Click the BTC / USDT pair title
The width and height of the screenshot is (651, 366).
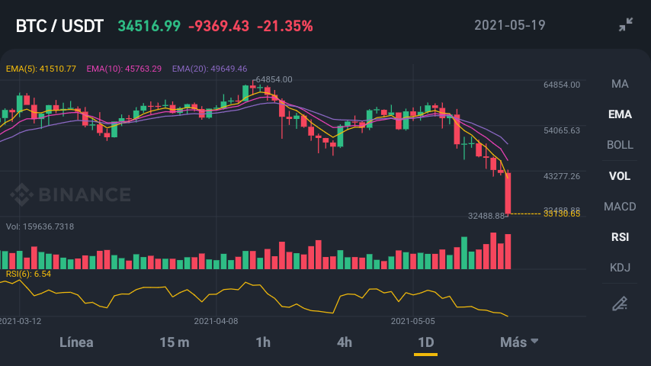tap(59, 26)
